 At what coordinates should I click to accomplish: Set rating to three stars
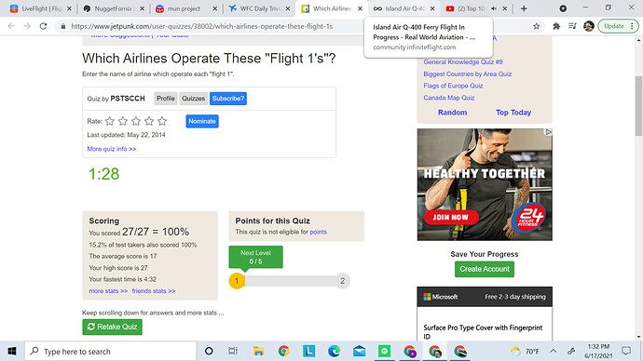(x=136, y=121)
